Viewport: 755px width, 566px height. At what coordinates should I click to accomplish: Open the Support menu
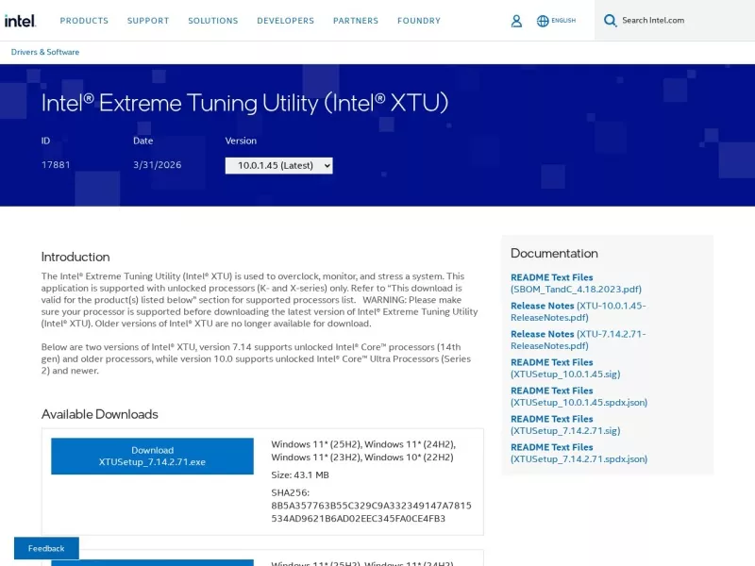(x=148, y=21)
